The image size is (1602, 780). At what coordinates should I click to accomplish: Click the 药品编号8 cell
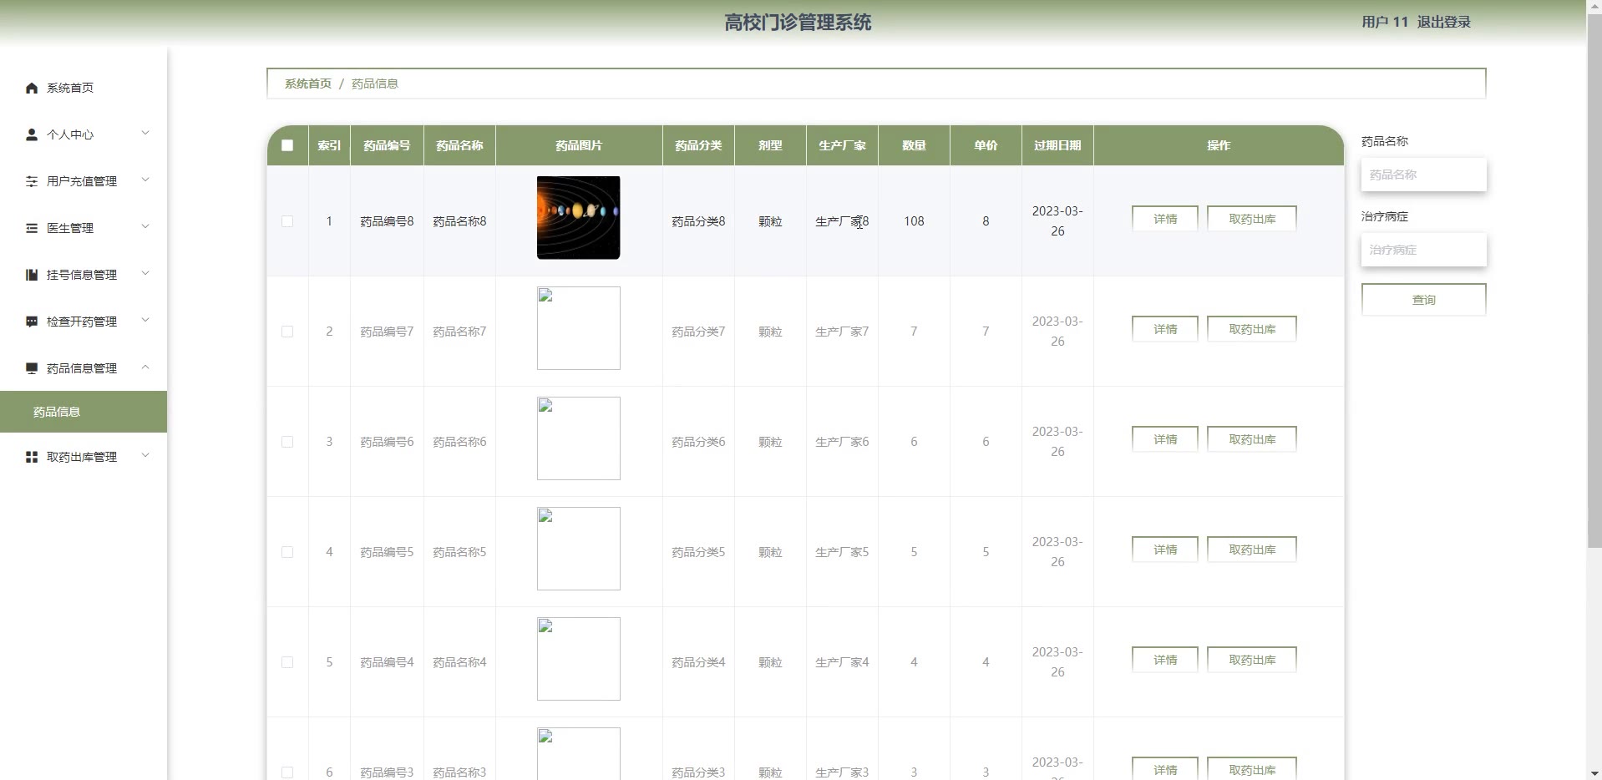[387, 221]
